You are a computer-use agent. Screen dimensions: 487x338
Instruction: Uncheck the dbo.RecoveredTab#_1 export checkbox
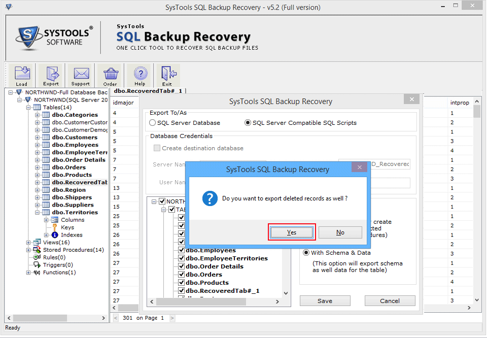[182, 291]
